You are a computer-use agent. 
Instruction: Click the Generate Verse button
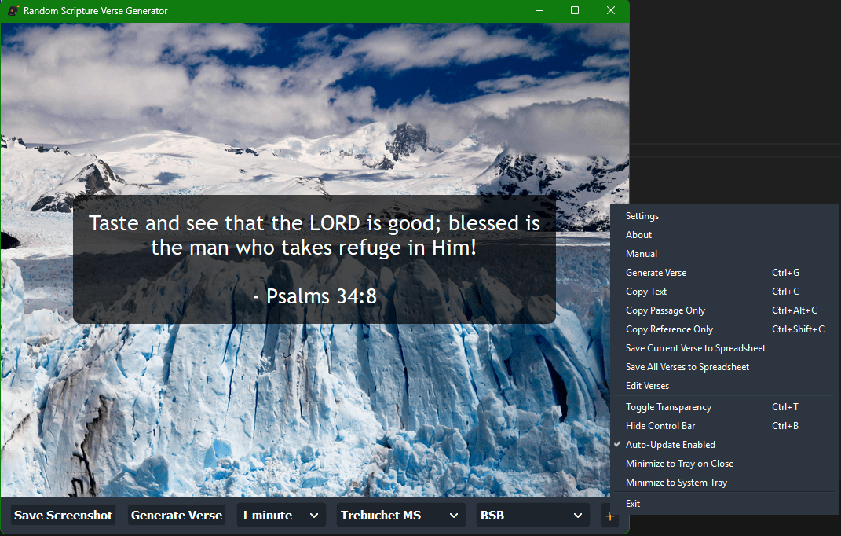[x=177, y=515]
